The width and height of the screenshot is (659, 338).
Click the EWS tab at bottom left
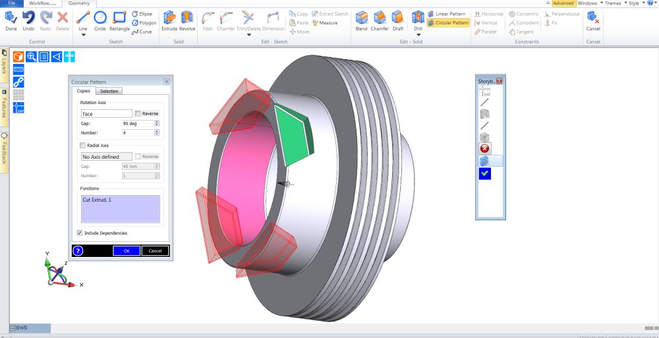pos(30,328)
